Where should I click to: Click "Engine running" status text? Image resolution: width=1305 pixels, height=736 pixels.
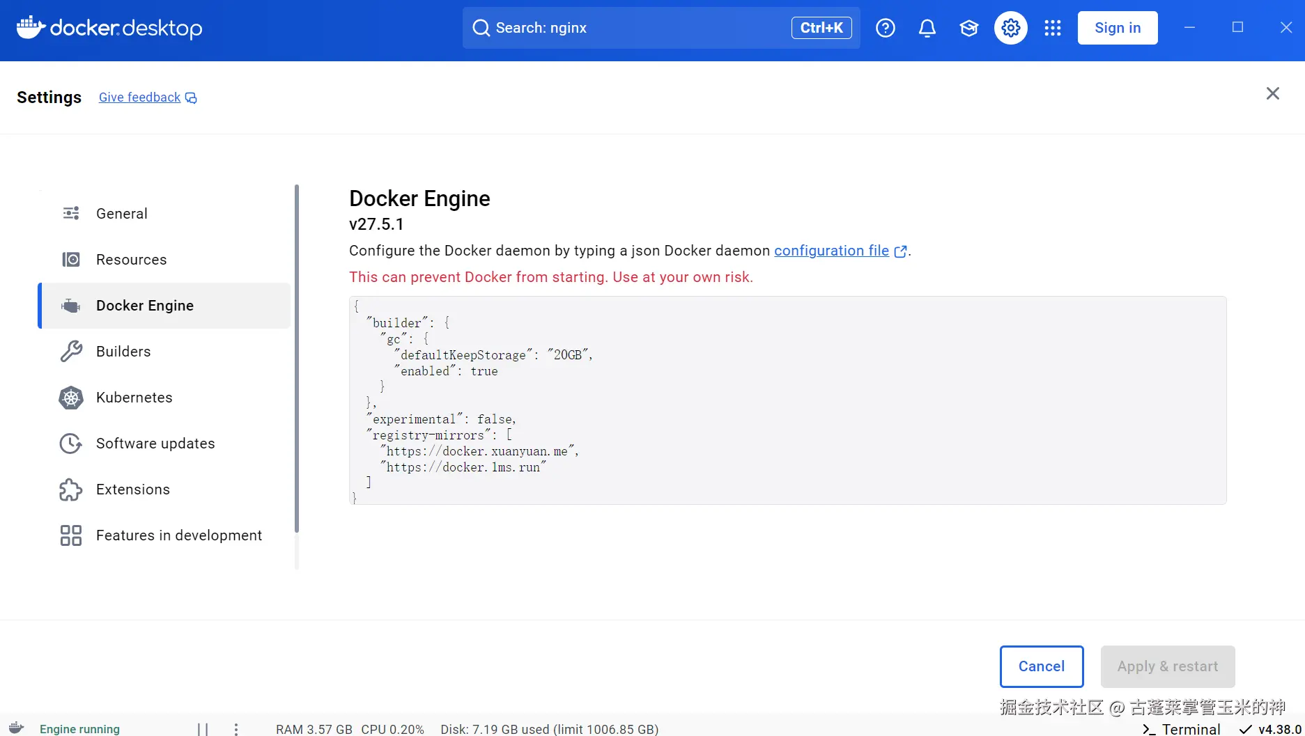point(79,729)
